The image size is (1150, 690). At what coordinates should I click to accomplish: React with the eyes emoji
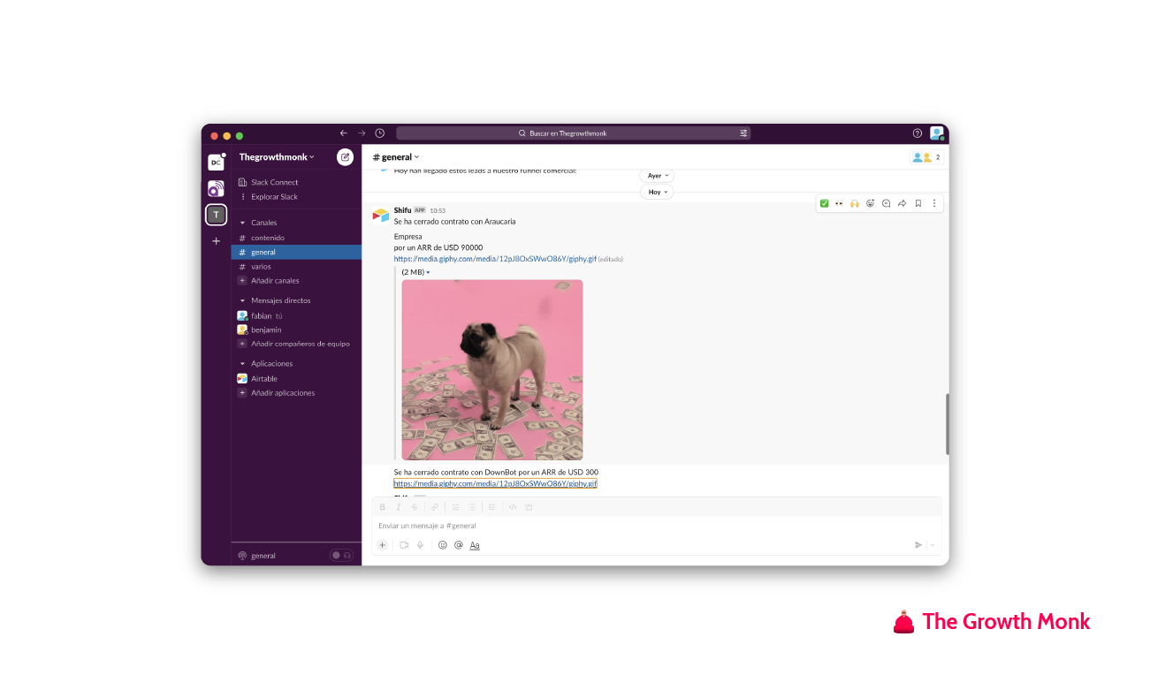point(839,203)
